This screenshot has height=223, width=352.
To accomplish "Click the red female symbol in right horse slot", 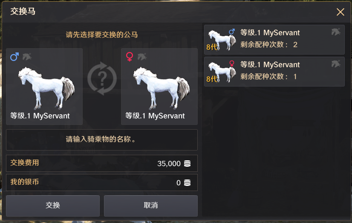I will [130, 57].
